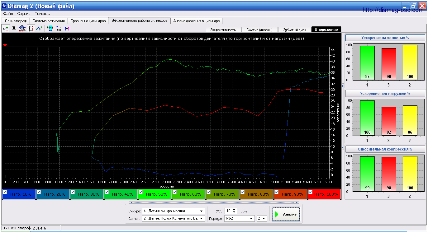Click the УОЗ value input field
The height and width of the screenshot is (232, 428).
(229, 211)
